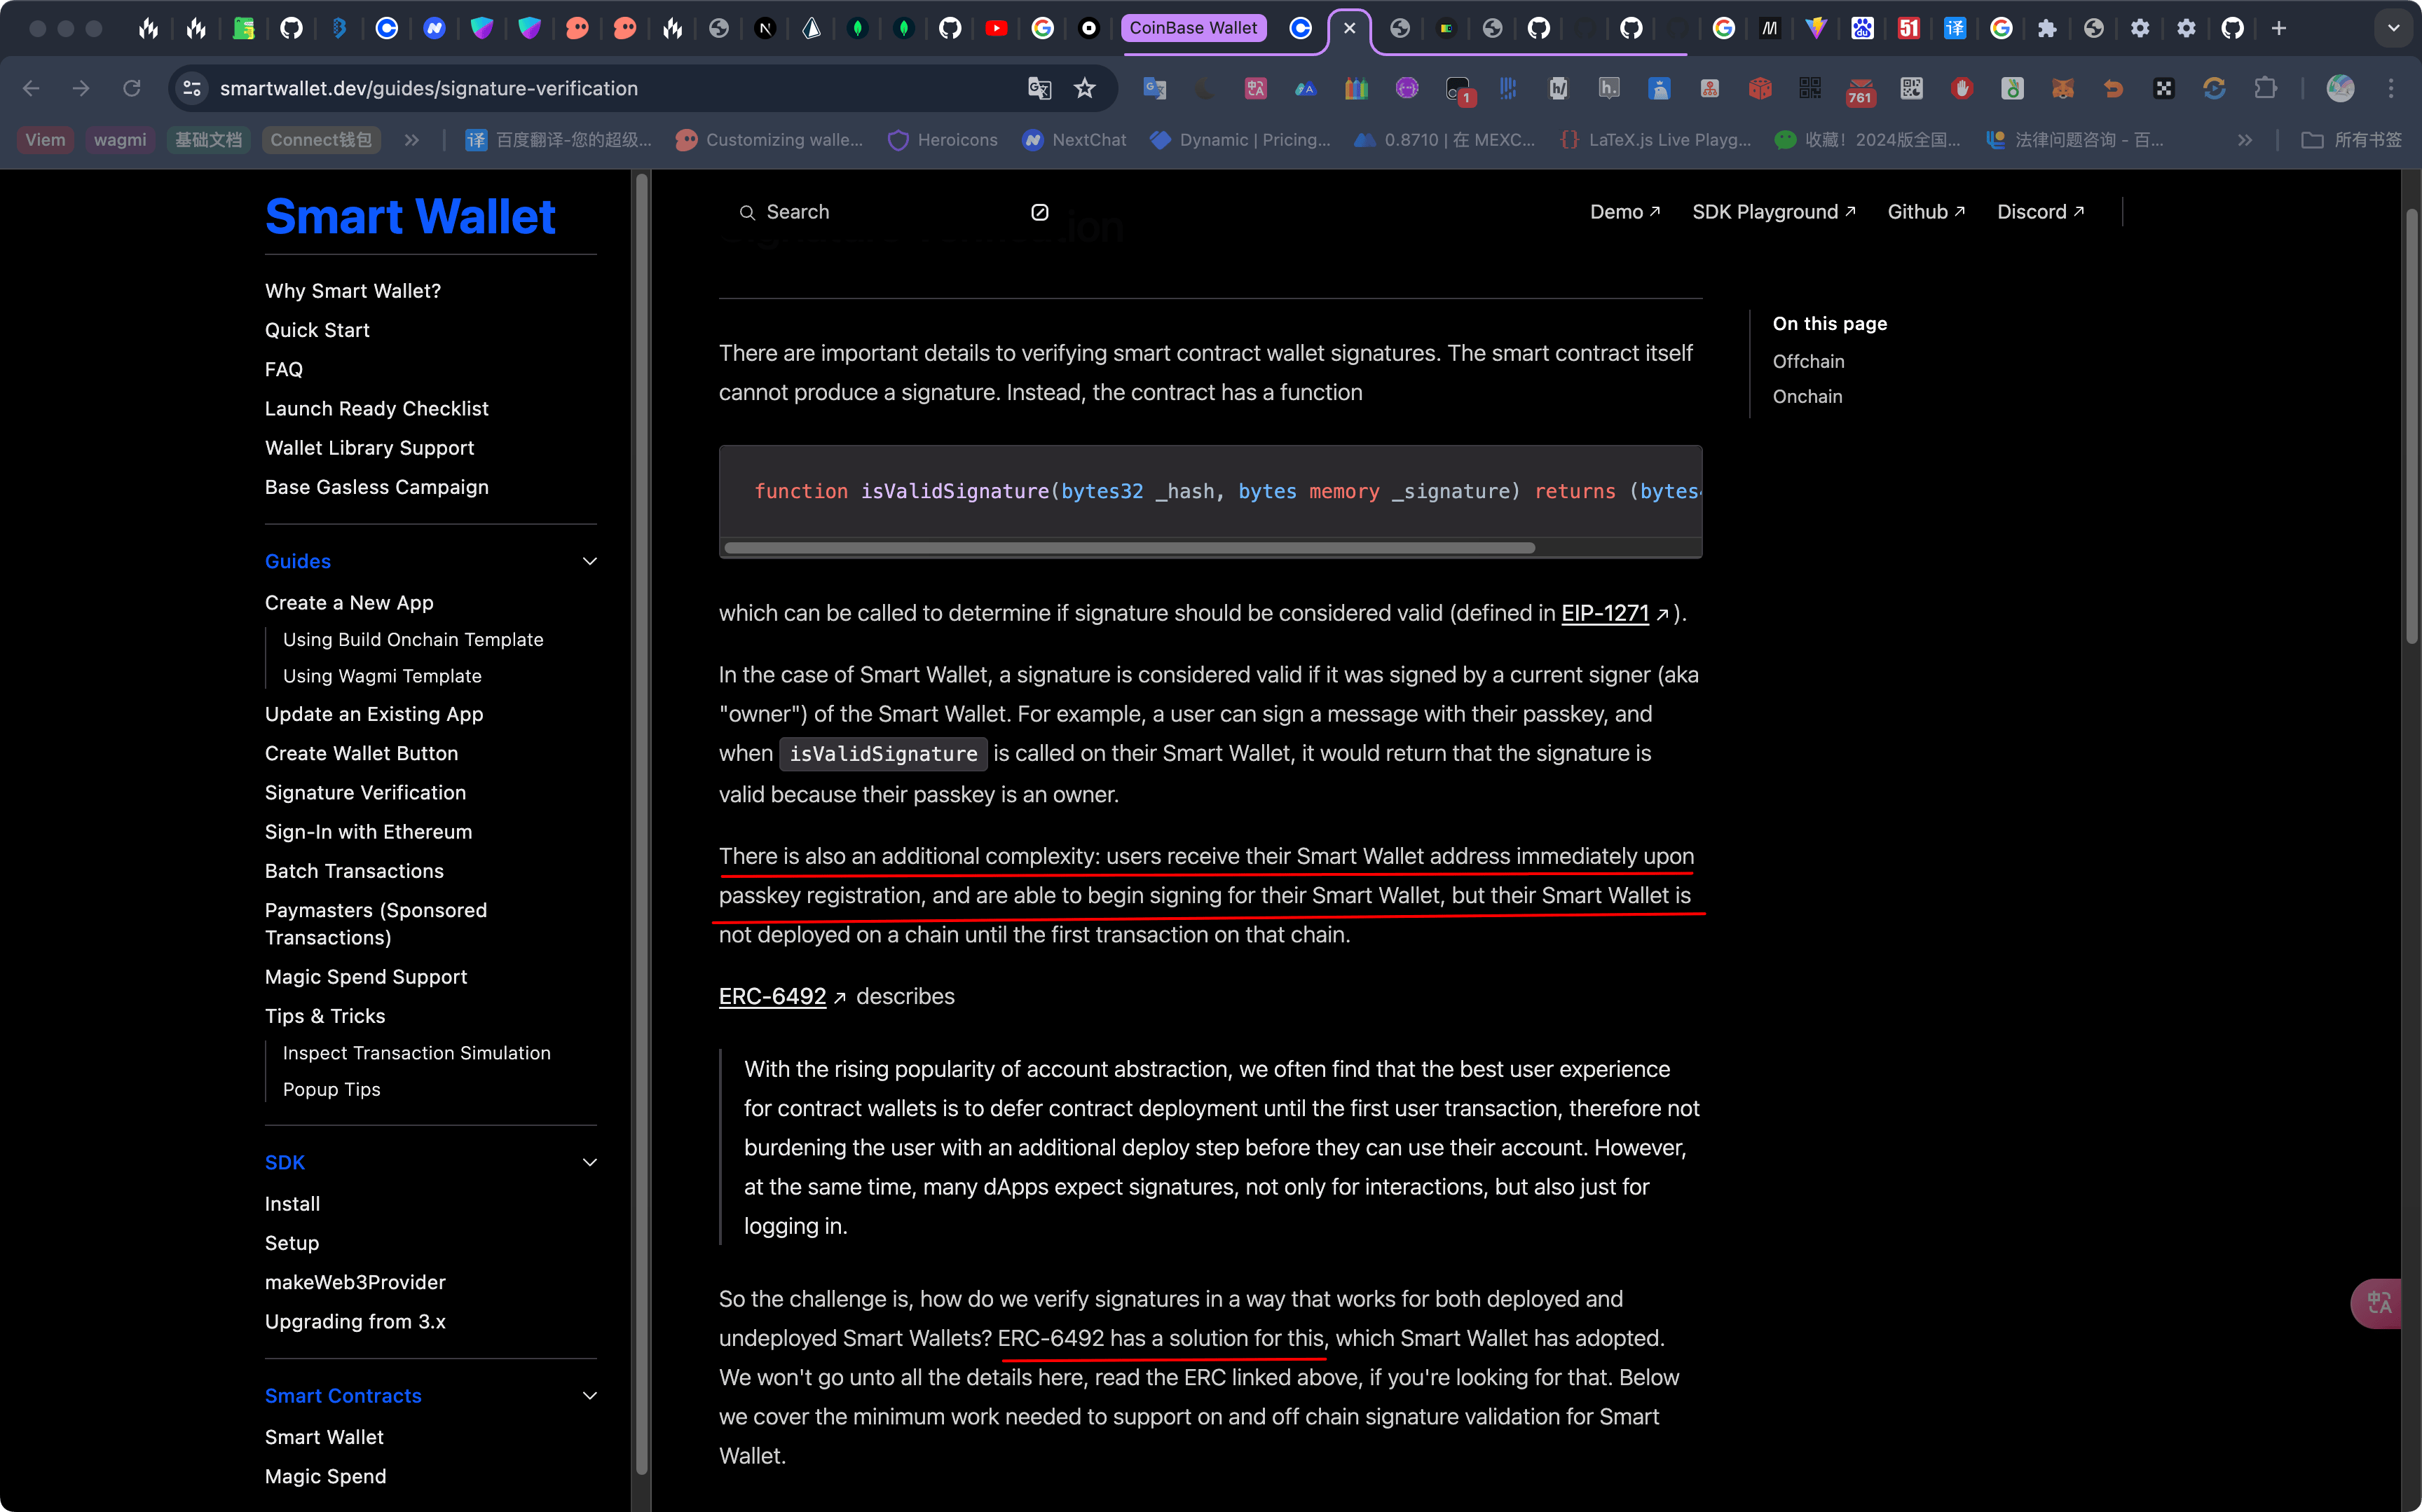Reload the current page
Screen dimensions: 2422x1512
coord(131,88)
